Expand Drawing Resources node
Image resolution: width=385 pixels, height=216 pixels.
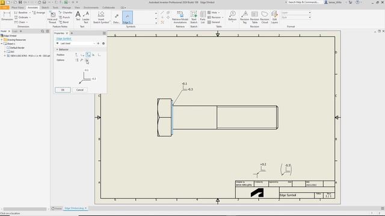pyautogui.click(x=2, y=40)
